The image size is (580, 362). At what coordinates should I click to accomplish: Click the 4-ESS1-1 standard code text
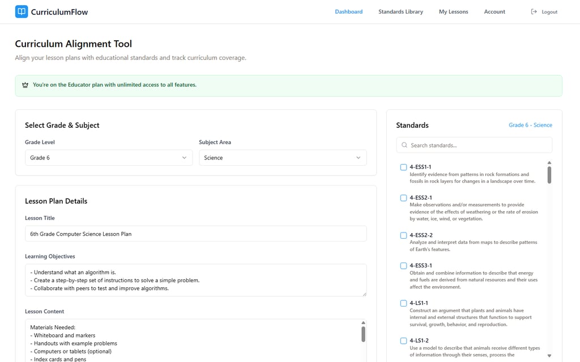pyautogui.click(x=420, y=167)
